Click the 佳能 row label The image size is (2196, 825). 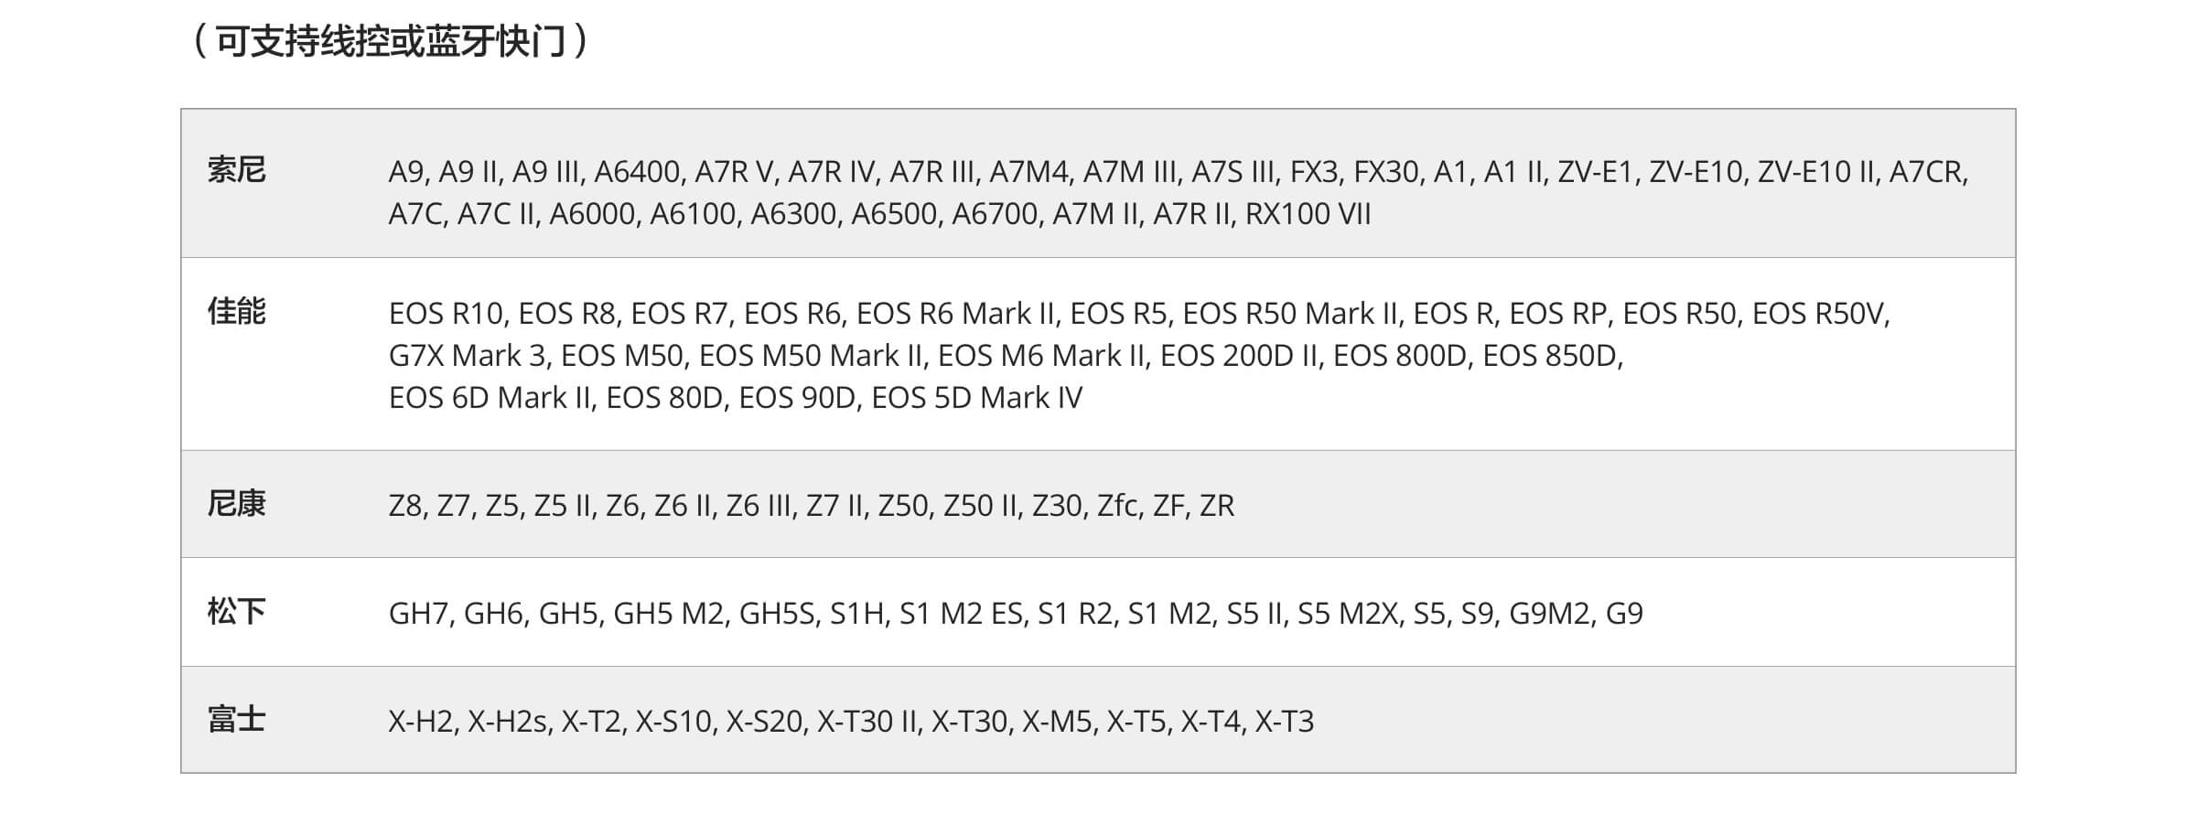click(x=236, y=312)
